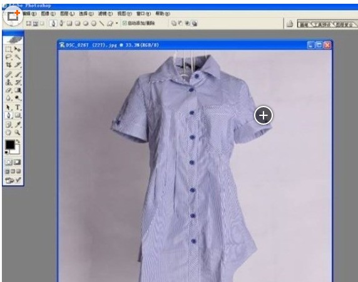Enable Fill Pixels mode in options bar
The image size is (358, 282).
point(42,23)
